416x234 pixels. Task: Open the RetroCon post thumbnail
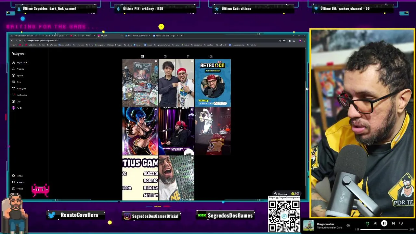[213, 83]
